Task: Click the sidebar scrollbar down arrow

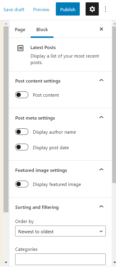Action: pos(114,262)
